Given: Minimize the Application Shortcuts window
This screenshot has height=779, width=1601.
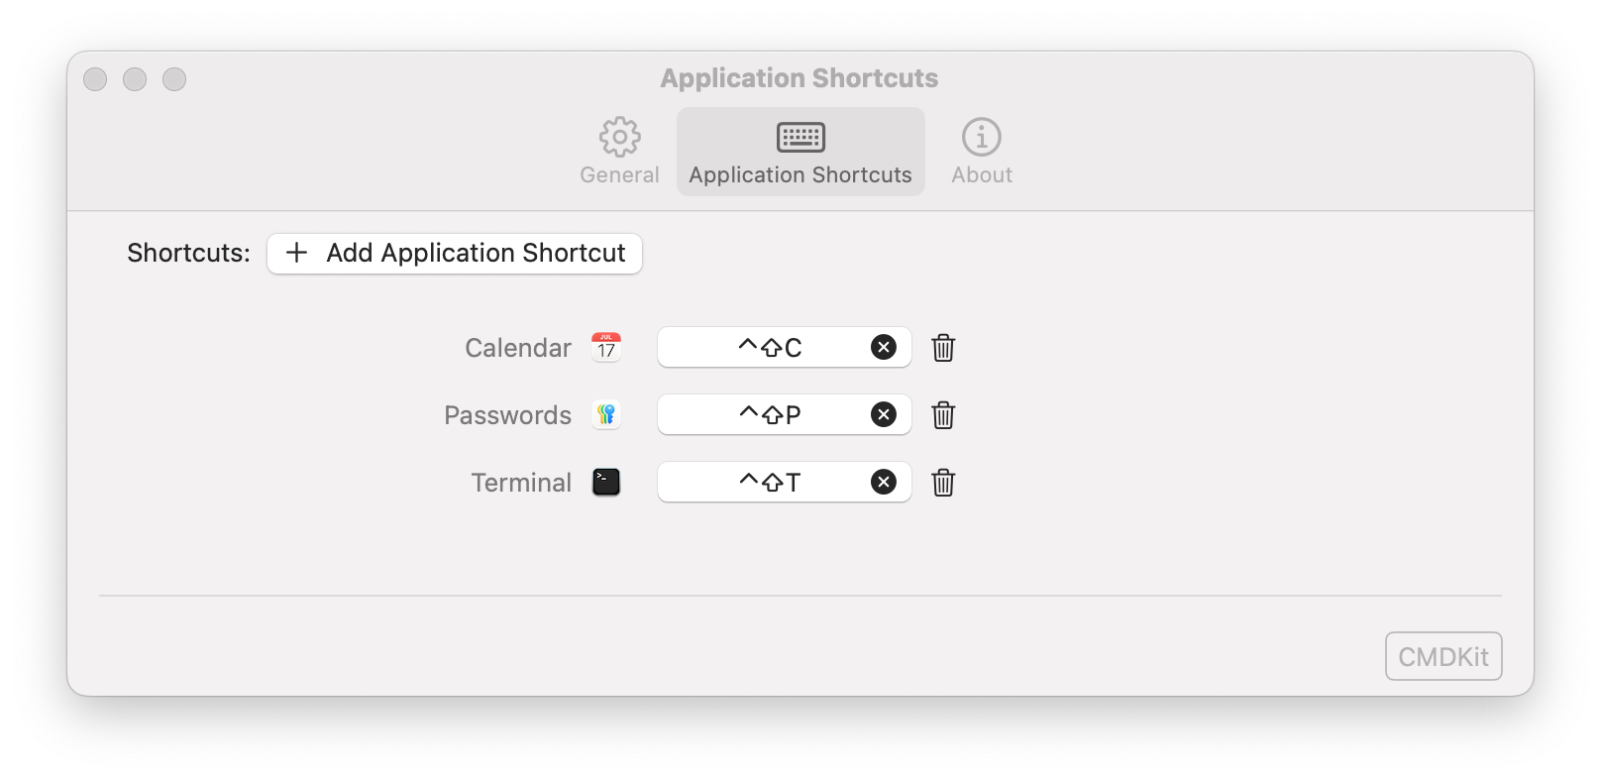Looking at the screenshot, I should [x=135, y=79].
